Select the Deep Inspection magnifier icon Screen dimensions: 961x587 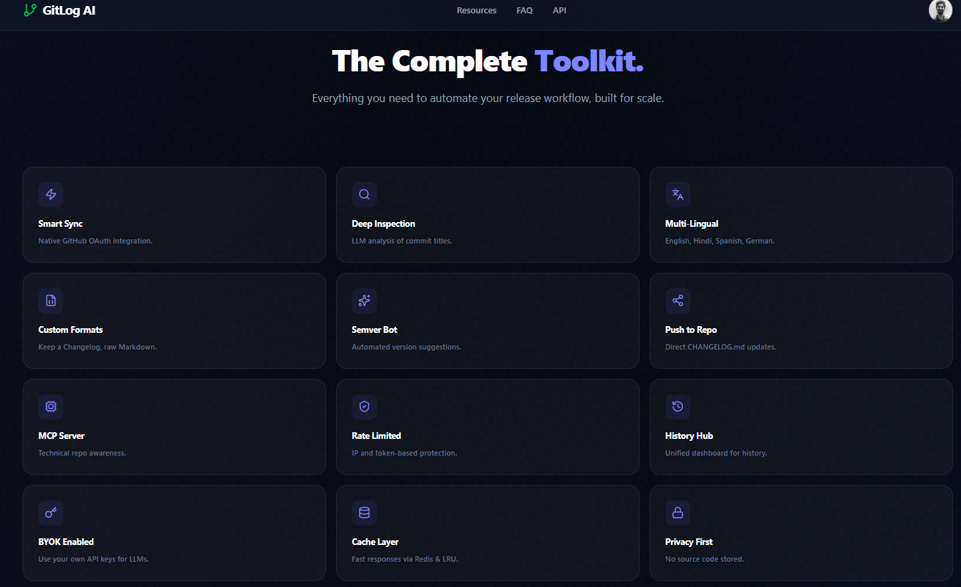(364, 194)
